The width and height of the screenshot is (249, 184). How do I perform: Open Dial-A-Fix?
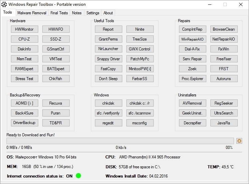192,49
